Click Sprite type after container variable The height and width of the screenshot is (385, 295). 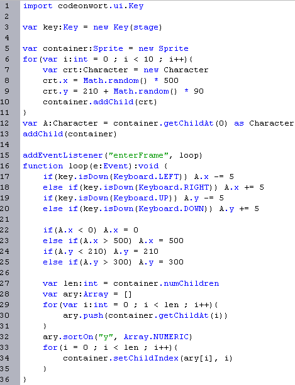tap(108, 48)
